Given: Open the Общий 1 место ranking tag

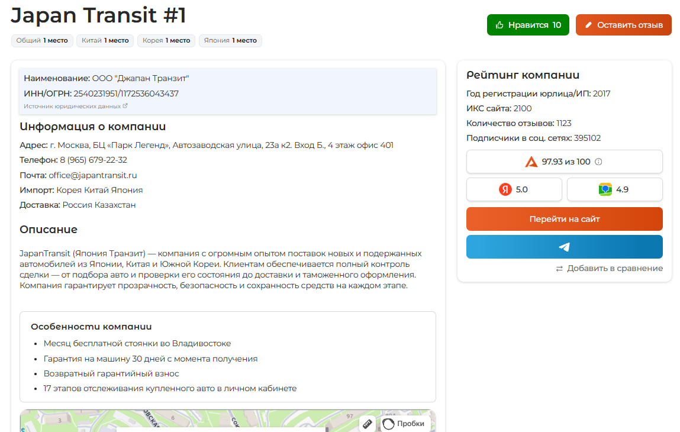Looking at the screenshot, I should point(42,40).
